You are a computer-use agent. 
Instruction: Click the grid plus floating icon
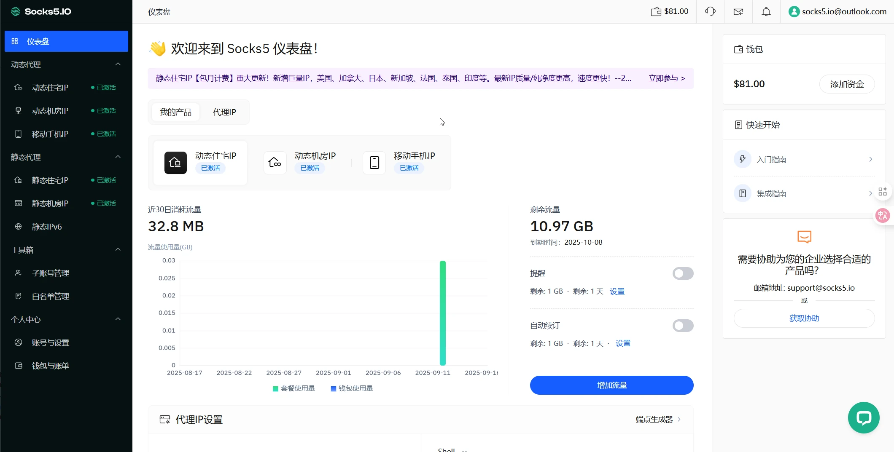tap(883, 192)
